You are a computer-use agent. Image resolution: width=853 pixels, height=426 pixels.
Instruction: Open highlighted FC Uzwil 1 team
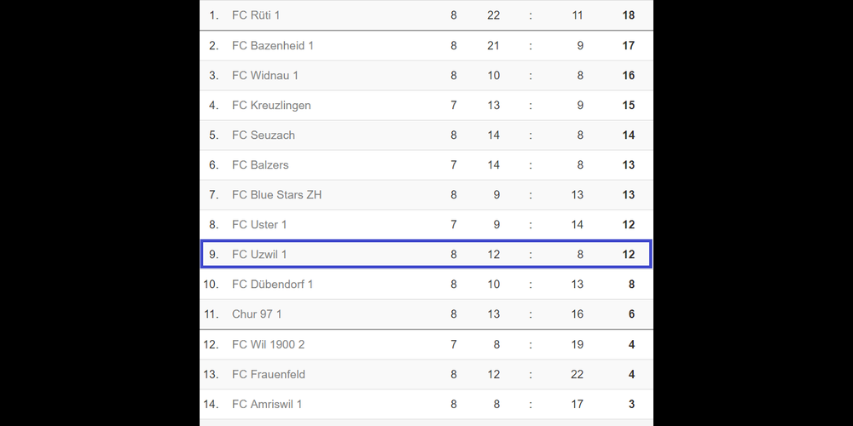coord(259,254)
